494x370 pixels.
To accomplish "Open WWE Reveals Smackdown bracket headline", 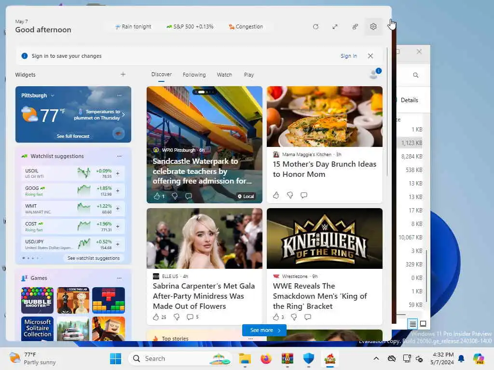I will coord(319,296).
